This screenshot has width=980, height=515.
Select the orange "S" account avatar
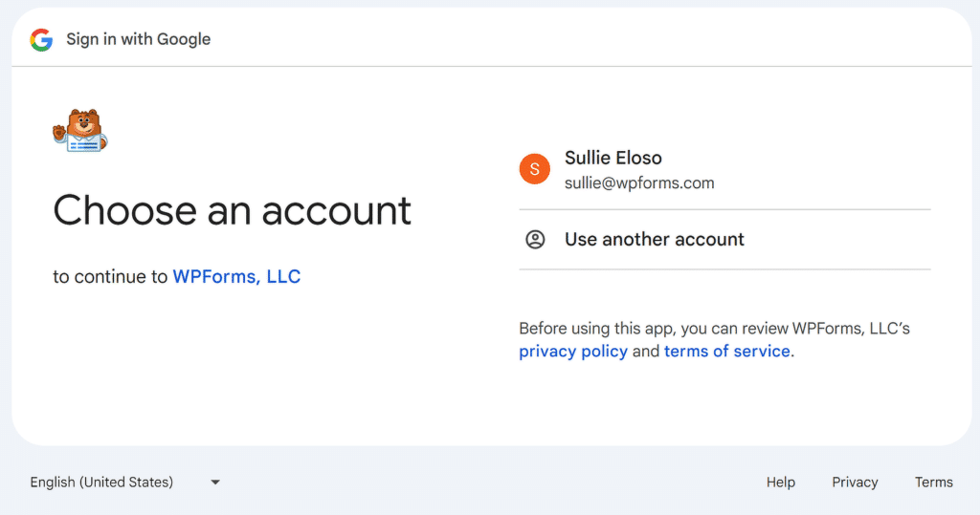click(535, 169)
